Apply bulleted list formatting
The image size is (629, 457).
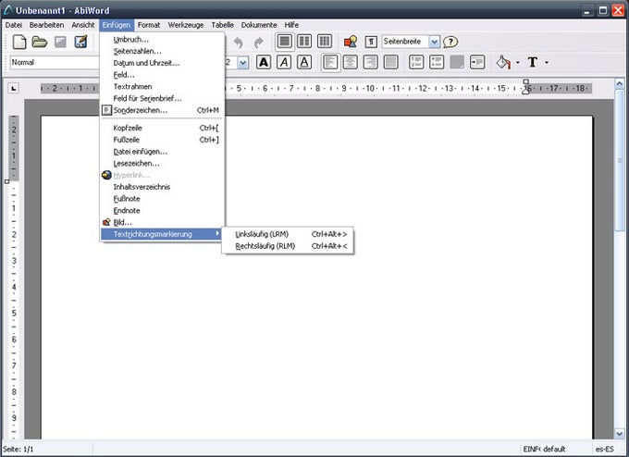click(x=437, y=62)
